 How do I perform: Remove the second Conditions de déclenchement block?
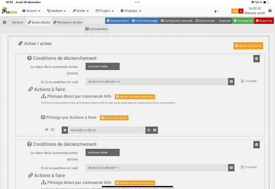256,145
